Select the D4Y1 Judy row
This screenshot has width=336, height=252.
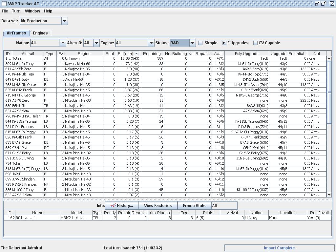[x=165, y=79]
